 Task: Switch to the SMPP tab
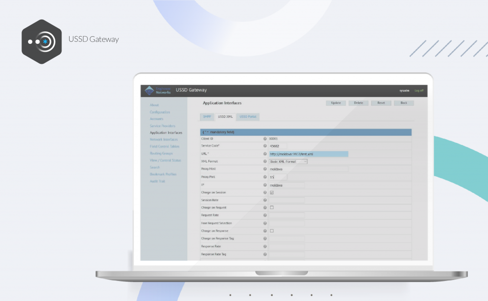[207, 117]
